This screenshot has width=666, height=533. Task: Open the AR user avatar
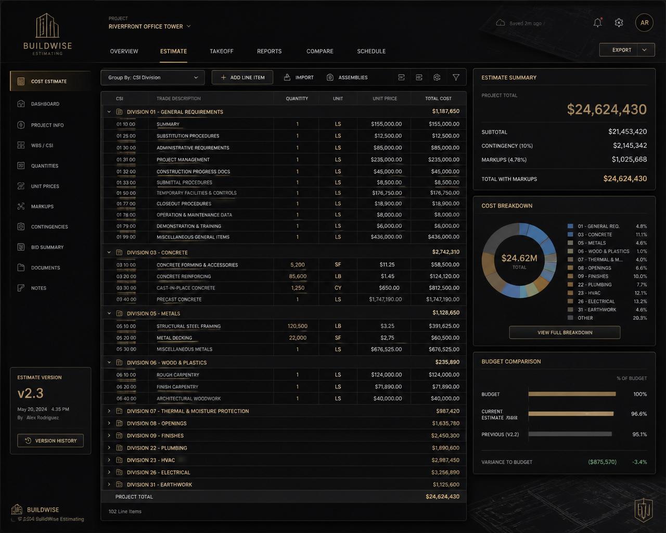pyautogui.click(x=644, y=22)
